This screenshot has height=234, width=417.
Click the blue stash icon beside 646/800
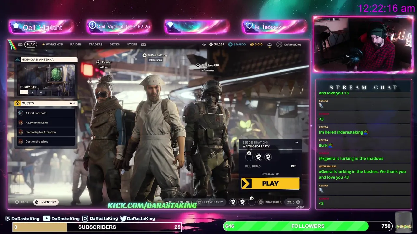pyautogui.click(x=230, y=45)
